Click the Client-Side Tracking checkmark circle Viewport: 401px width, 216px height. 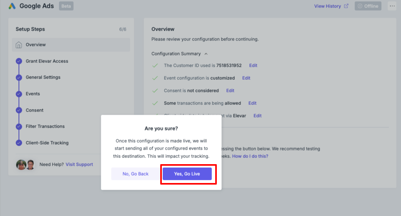click(19, 143)
